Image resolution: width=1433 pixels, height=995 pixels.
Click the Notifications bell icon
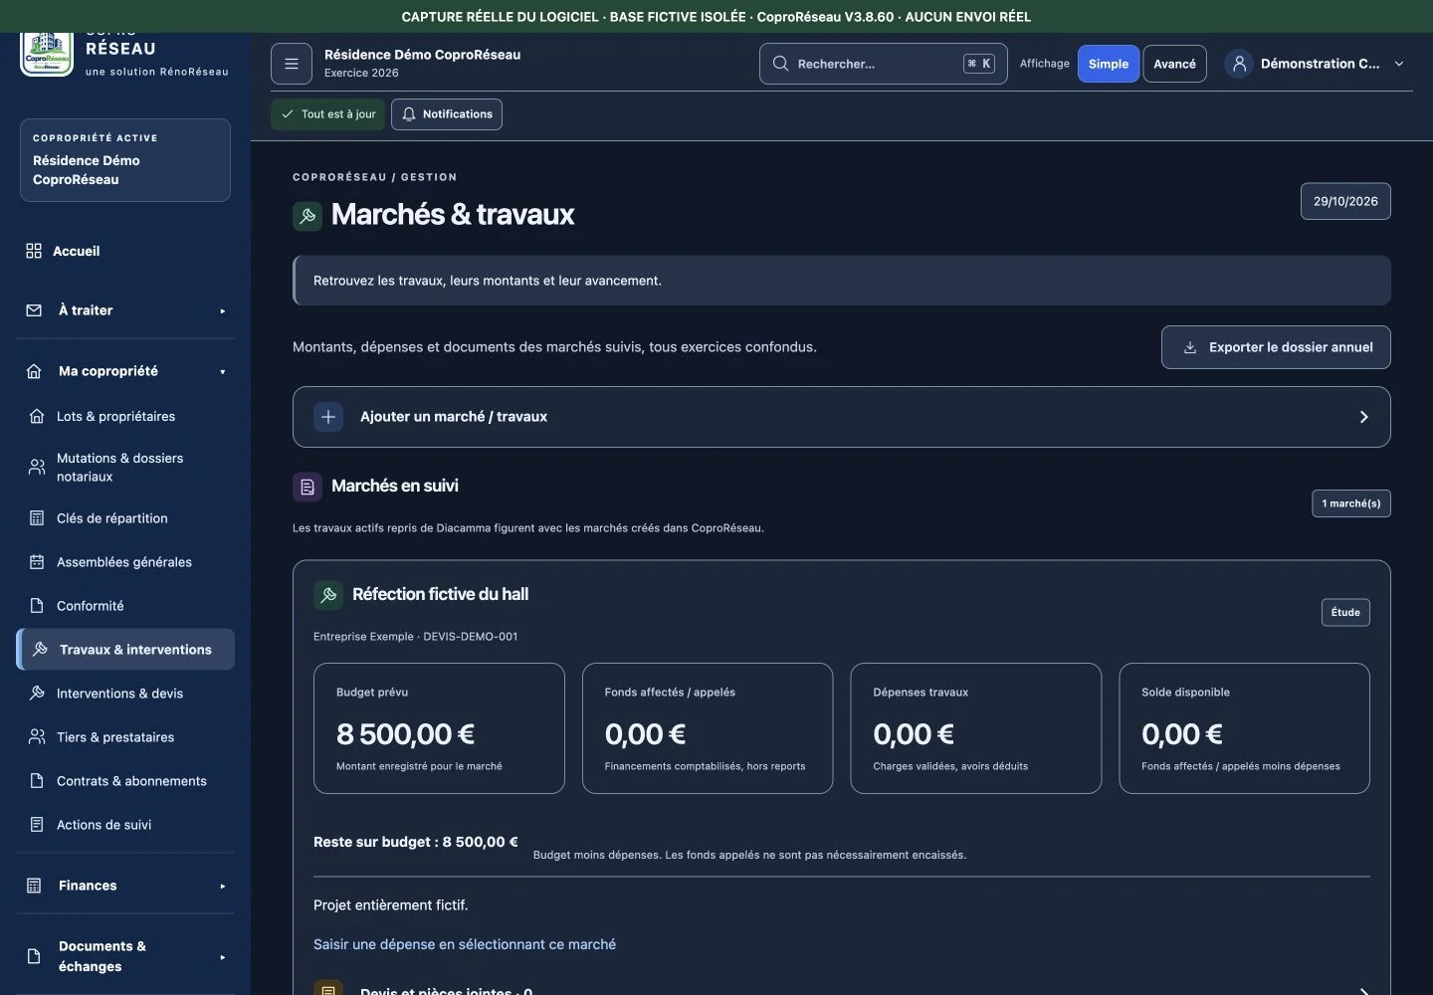click(x=409, y=114)
